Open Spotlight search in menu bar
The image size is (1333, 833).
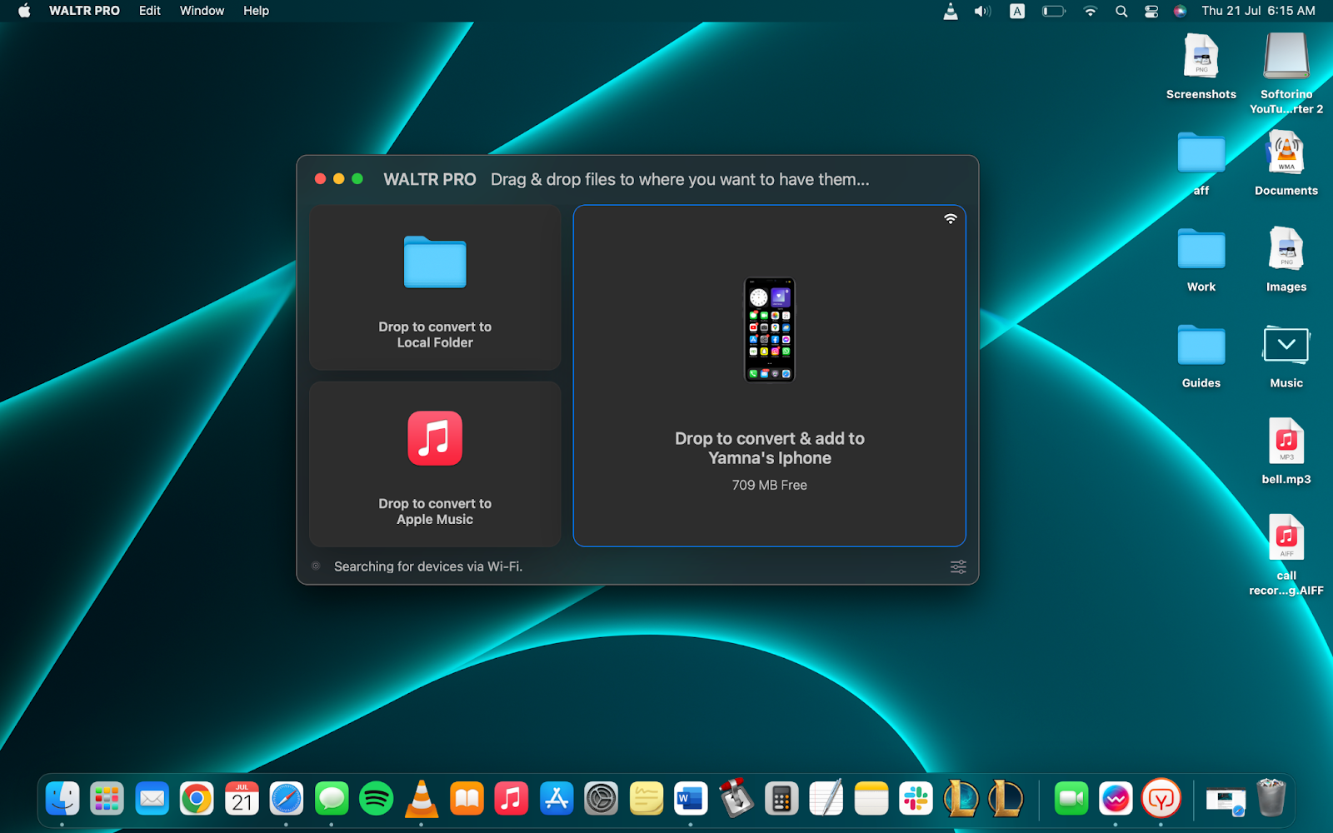pos(1121,11)
